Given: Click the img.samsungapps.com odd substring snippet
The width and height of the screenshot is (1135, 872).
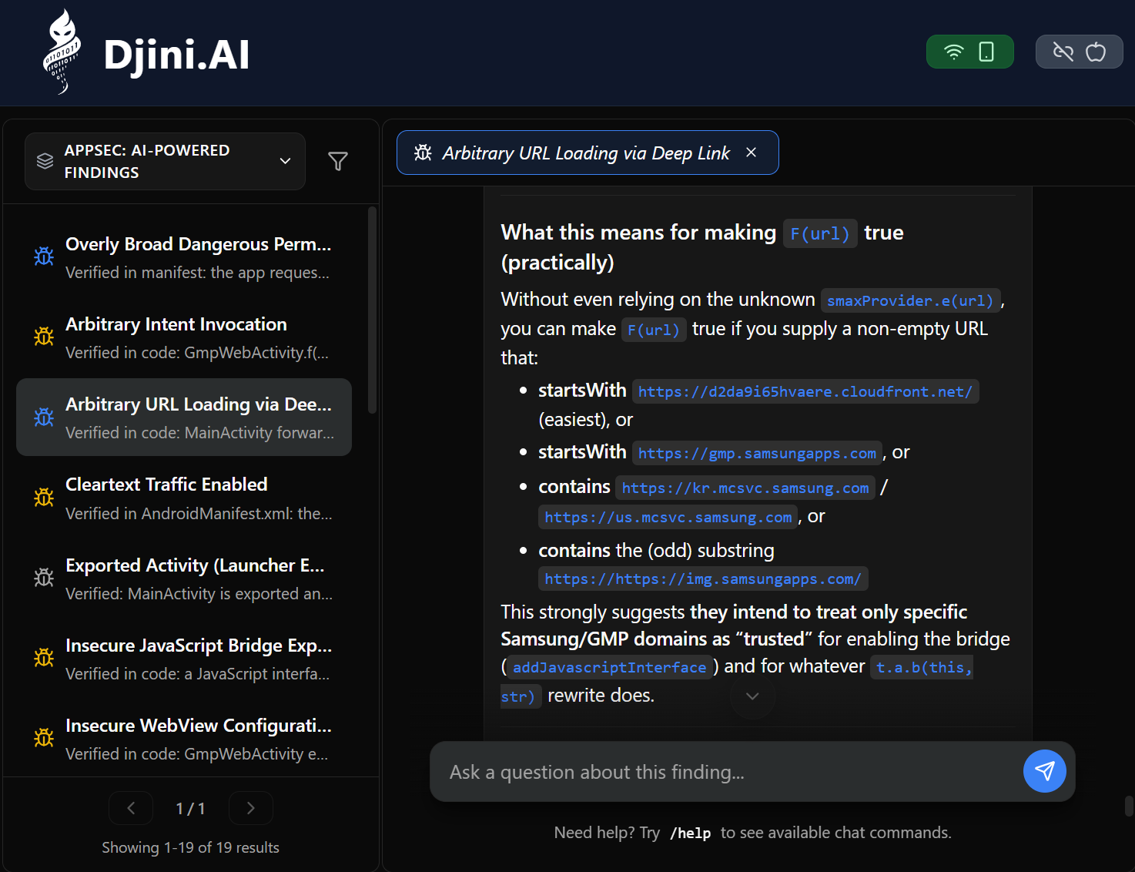Looking at the screenshot, I should point(703,579).
